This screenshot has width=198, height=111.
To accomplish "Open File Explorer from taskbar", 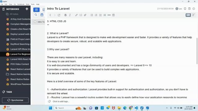I will (119, 108).
